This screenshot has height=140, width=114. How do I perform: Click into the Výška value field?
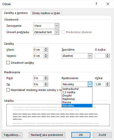click(100, 84)
